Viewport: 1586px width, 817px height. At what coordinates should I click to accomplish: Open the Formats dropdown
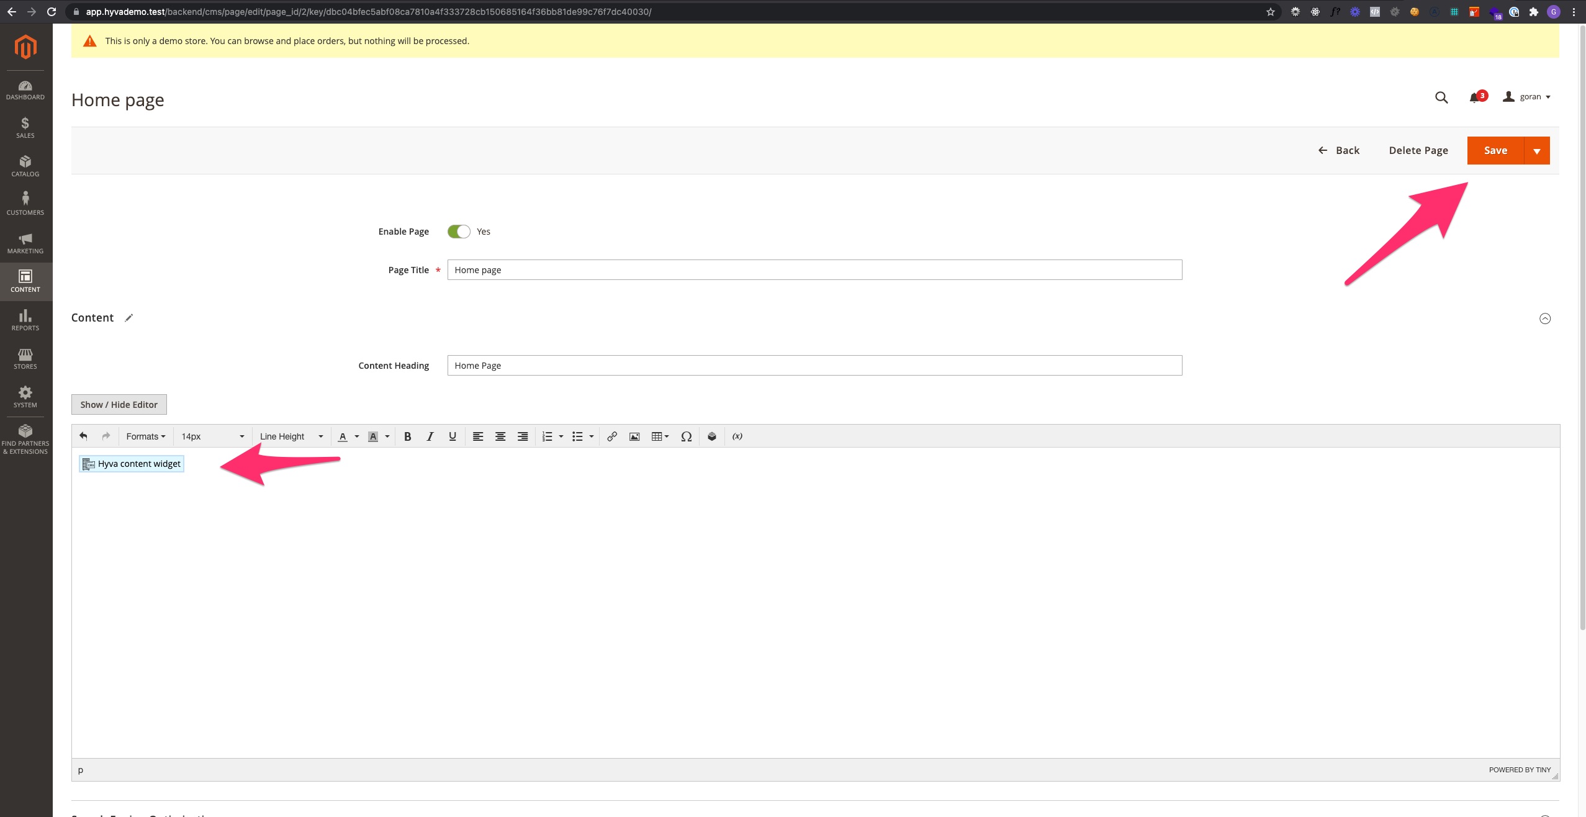pos(146,436)
